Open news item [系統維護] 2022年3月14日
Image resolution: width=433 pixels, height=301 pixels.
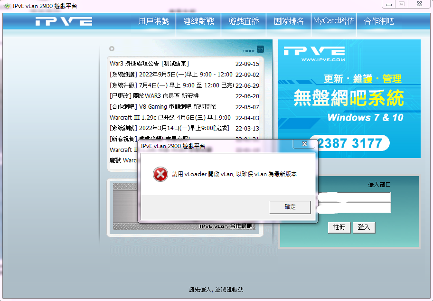tap(169, 128)
